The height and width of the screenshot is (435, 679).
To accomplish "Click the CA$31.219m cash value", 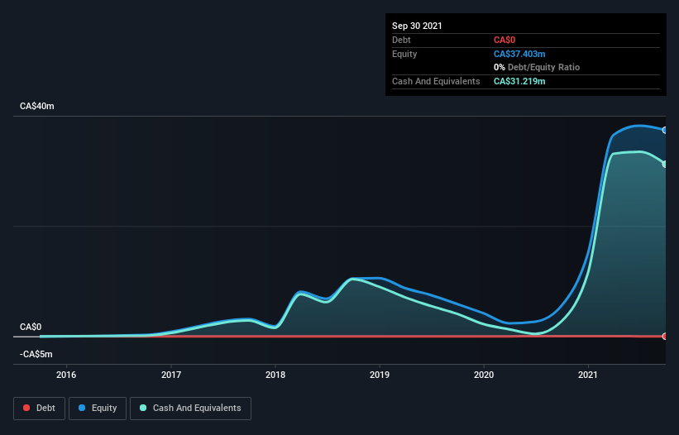I will [519, 81].
